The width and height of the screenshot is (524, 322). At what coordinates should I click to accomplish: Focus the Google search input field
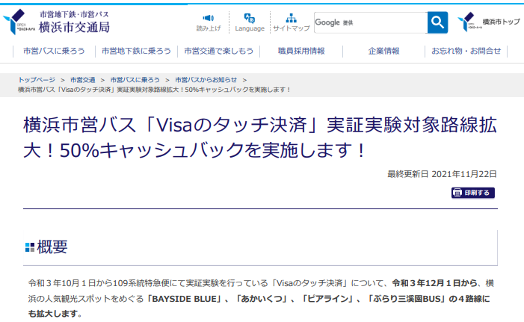[371, 22]
